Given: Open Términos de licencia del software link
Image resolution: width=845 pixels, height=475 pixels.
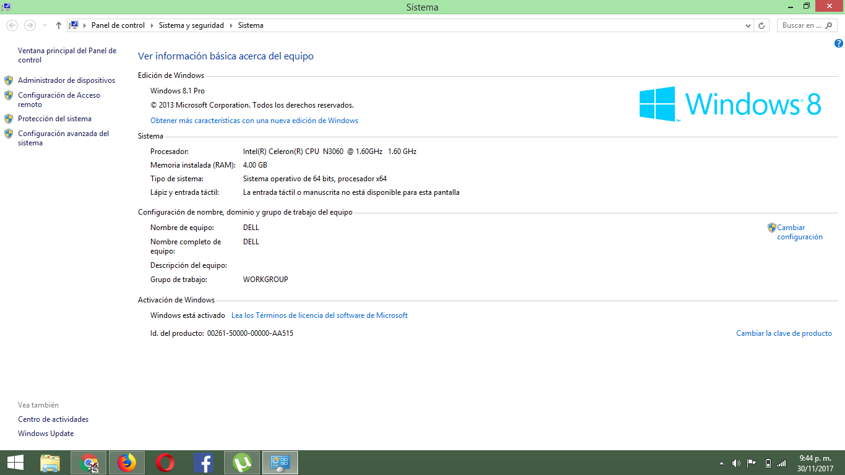Looking at the screenshot, I should [x=319, y=315].
